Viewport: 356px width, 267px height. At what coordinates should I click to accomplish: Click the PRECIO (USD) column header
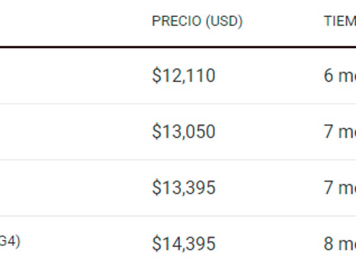coord(197,21)
